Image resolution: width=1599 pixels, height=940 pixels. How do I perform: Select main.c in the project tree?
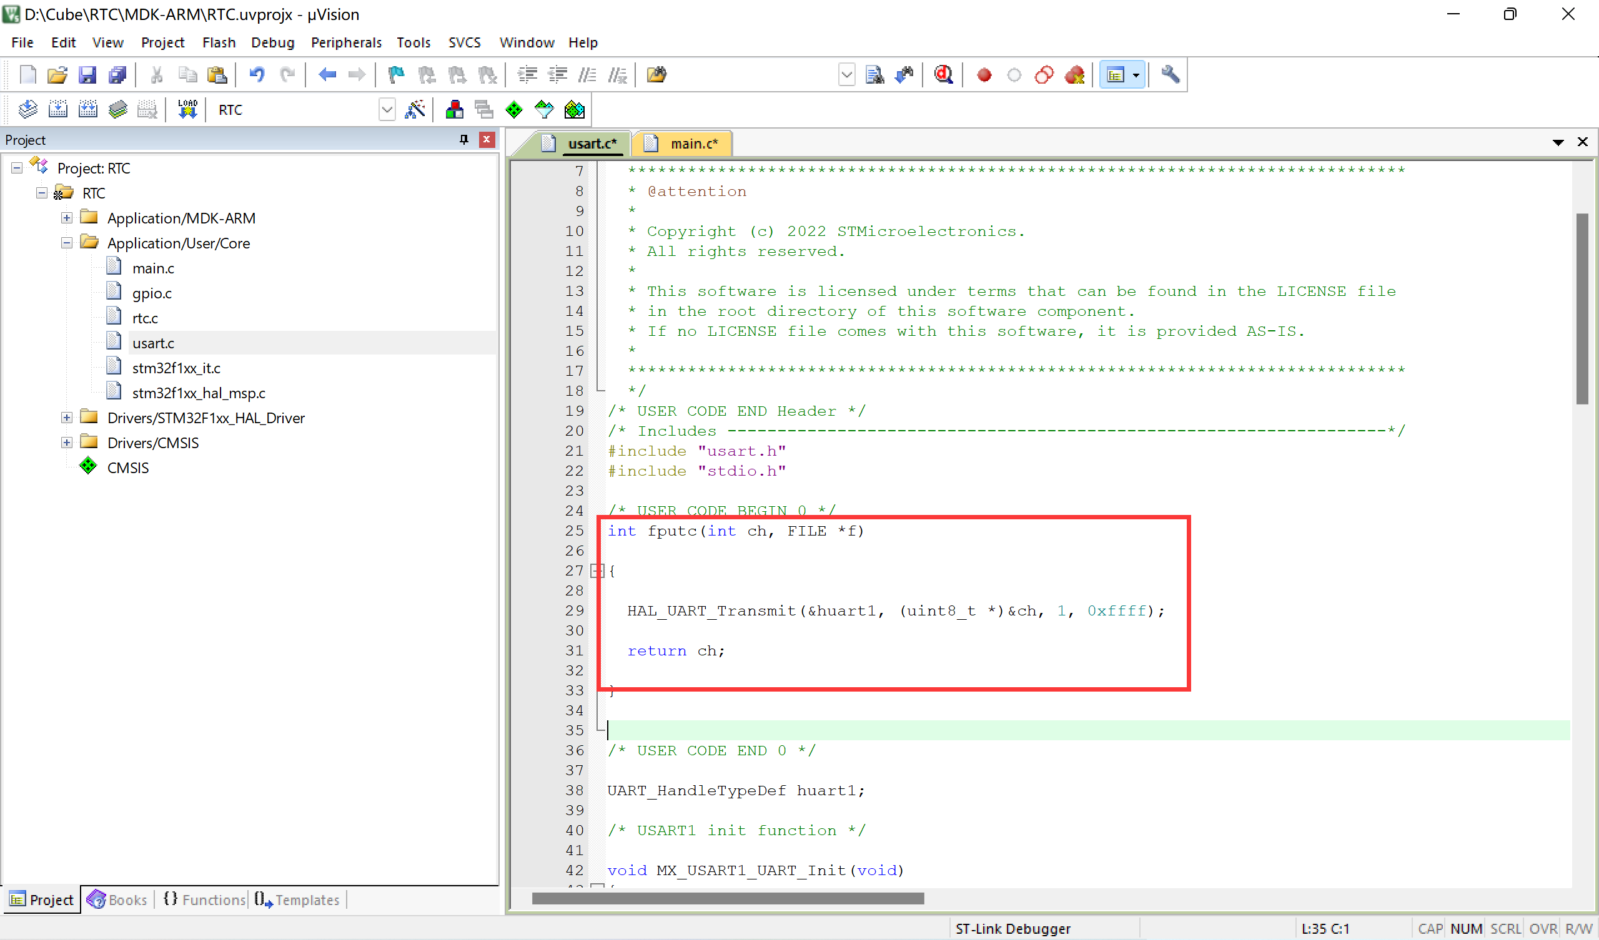(x=153, y=268)
